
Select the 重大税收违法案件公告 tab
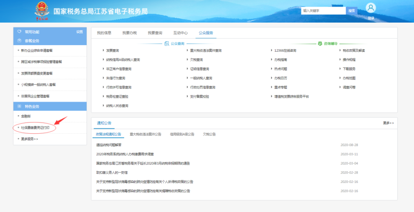point(146,134)
